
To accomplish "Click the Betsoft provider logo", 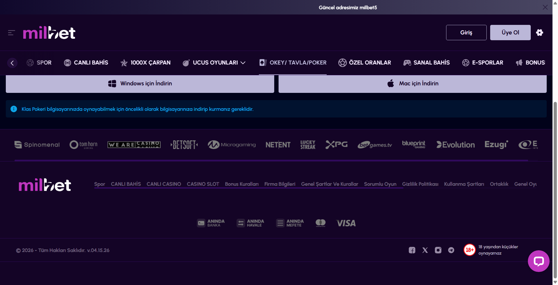I will (x=184, y=145).
